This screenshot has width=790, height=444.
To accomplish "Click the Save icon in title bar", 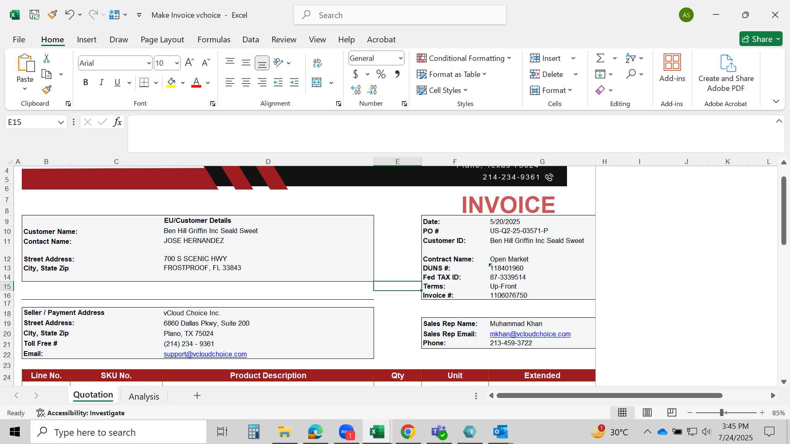I will coord(35,15).
